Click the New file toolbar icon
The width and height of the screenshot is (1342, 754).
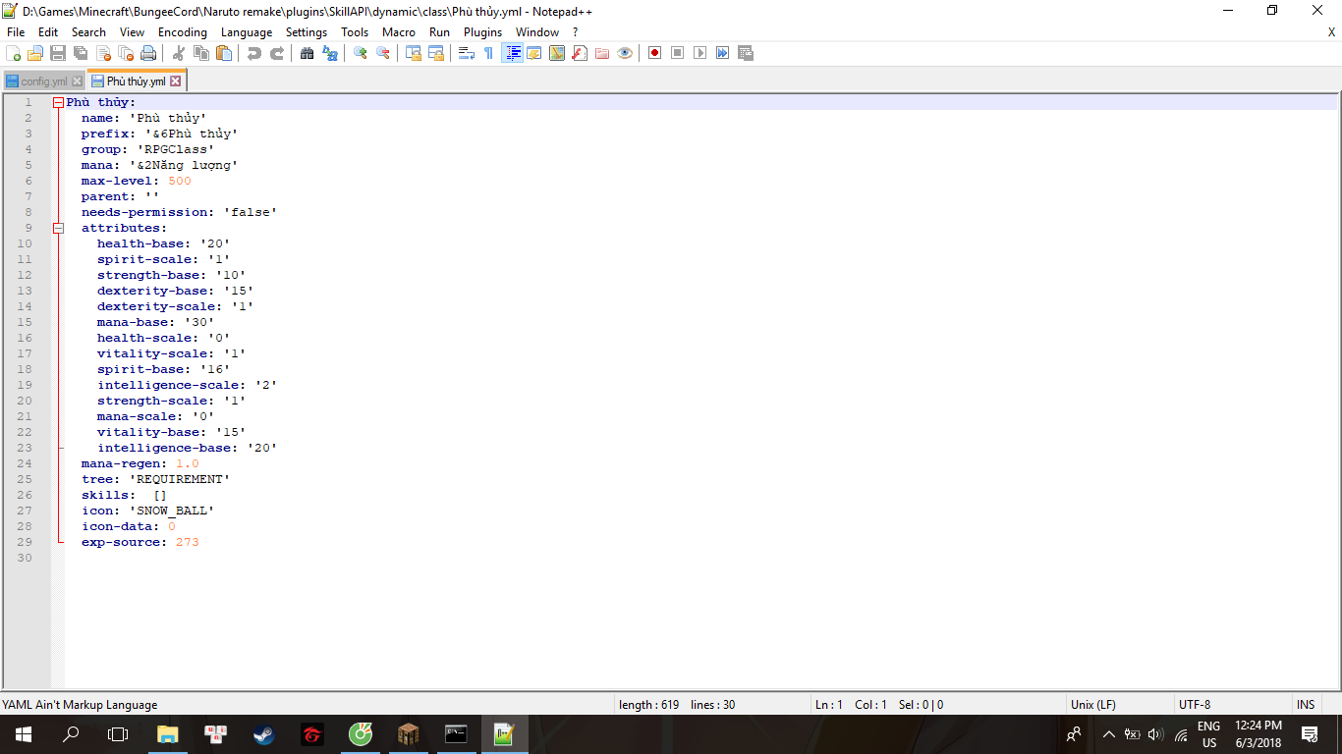pyautogui.click(x=14, y=53)
